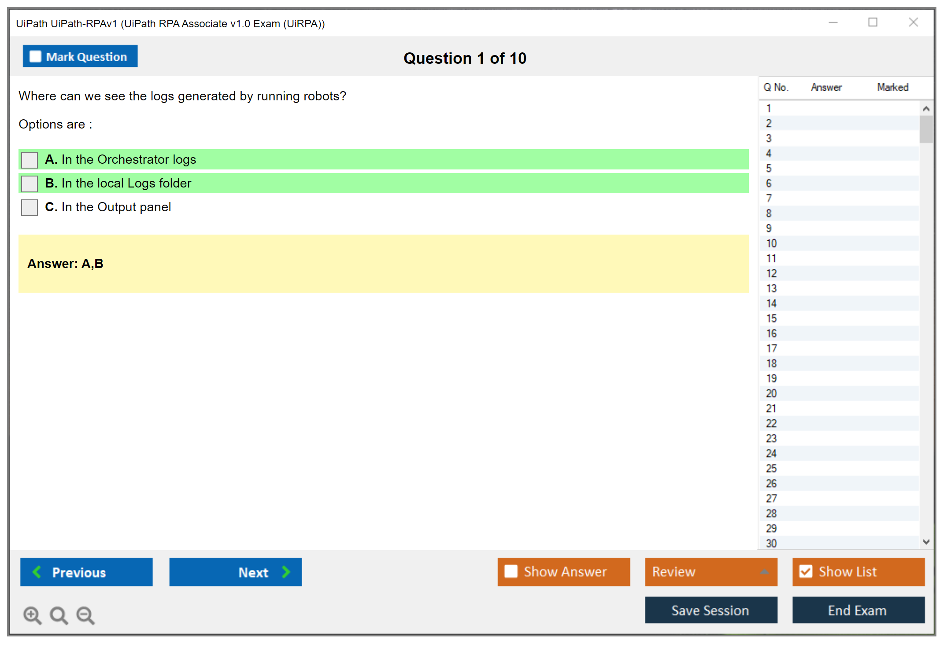Check option A Orchestrator logs
This screenshot has height=647, width=947.
tap(30, 160)
